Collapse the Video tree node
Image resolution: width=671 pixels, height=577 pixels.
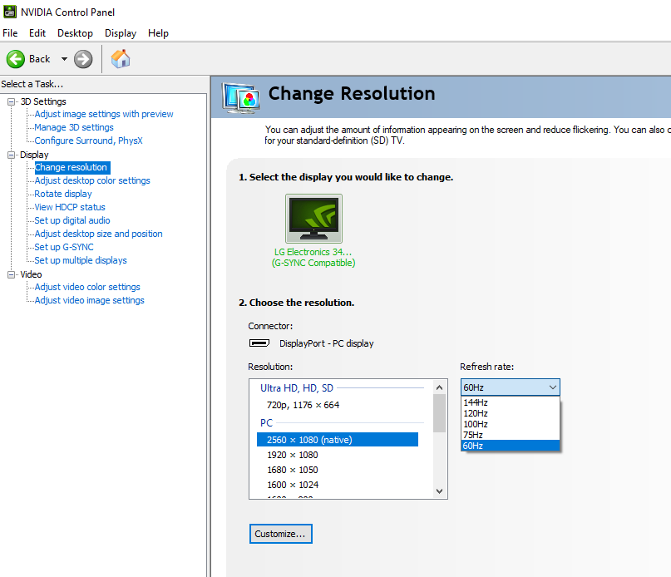pos(11,274)
